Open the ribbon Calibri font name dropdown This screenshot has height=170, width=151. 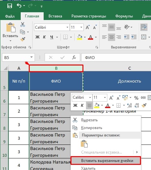[x=67, y=27]
